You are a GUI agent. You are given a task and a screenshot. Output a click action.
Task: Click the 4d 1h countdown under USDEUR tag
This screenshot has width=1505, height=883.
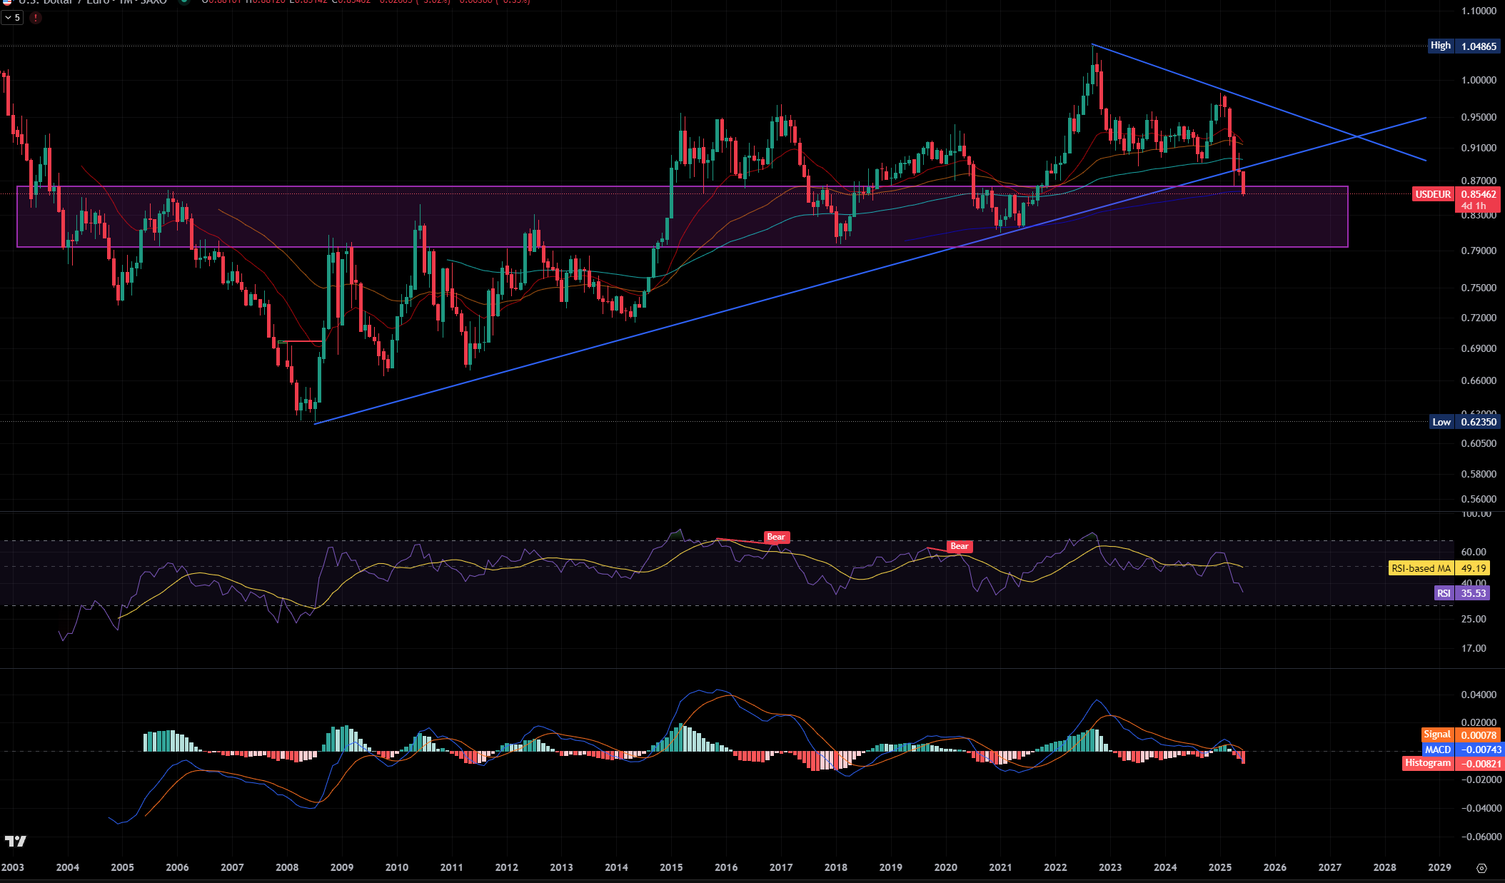[x=1474, y=206]
